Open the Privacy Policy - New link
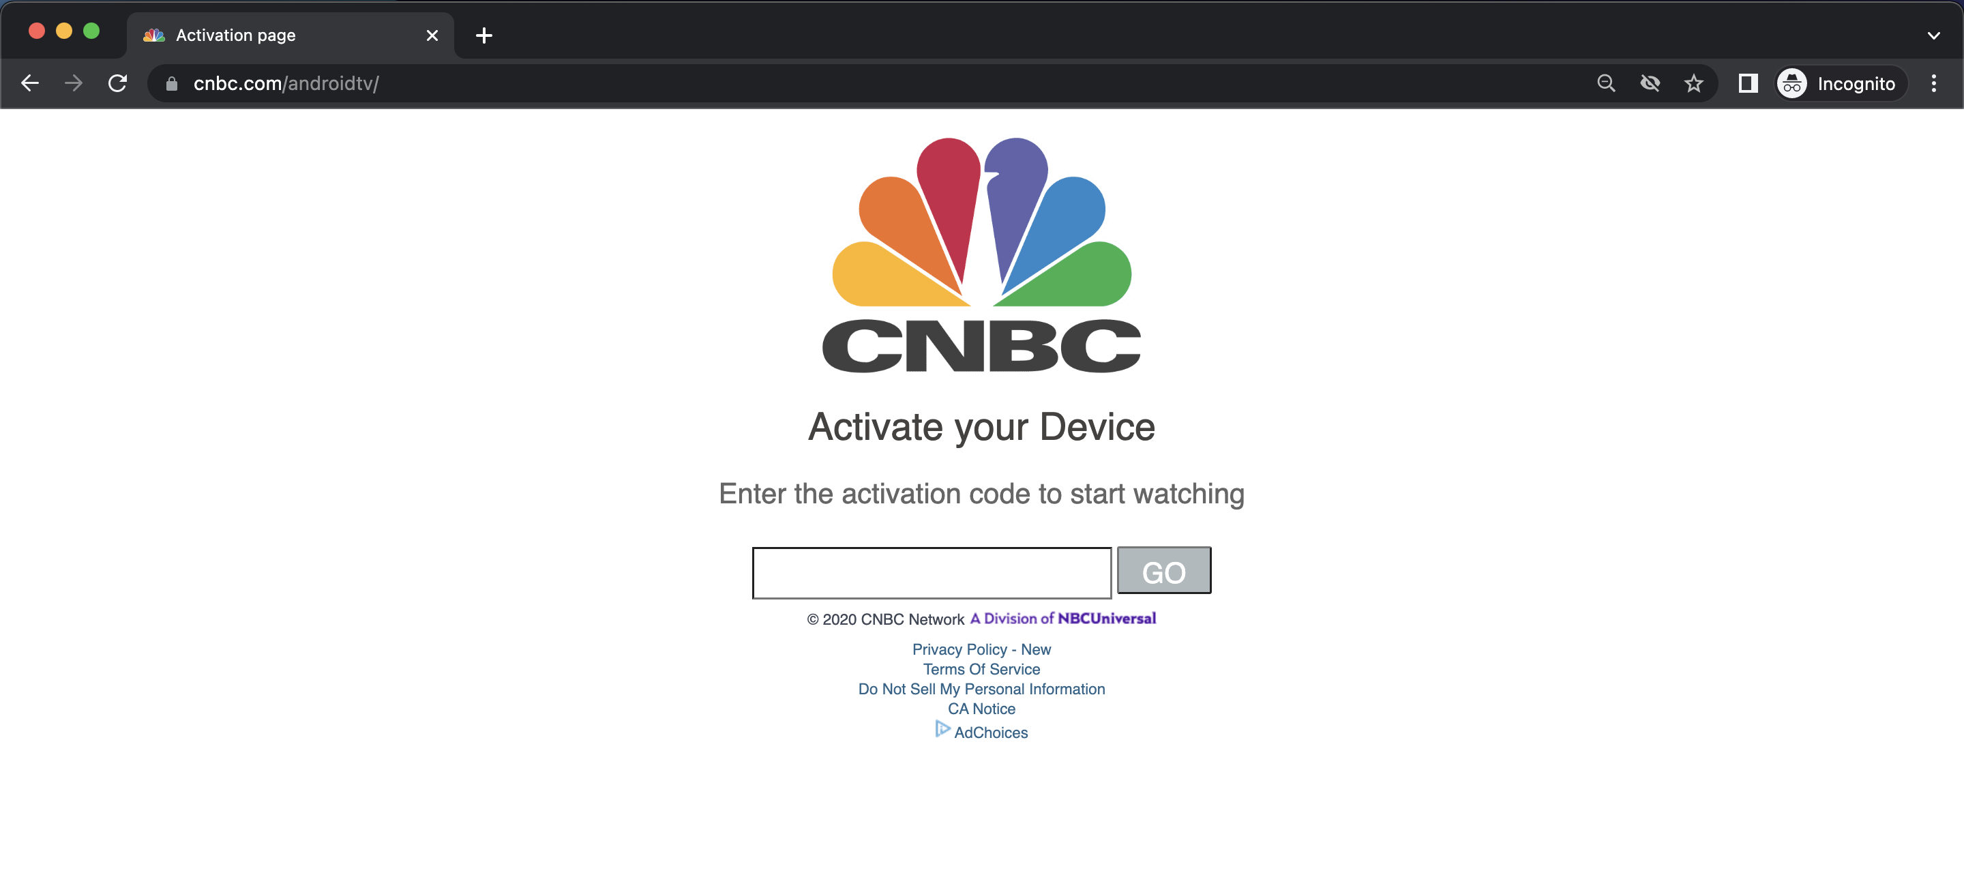The height and width of the screenshot is (873, 1964). 981,649
